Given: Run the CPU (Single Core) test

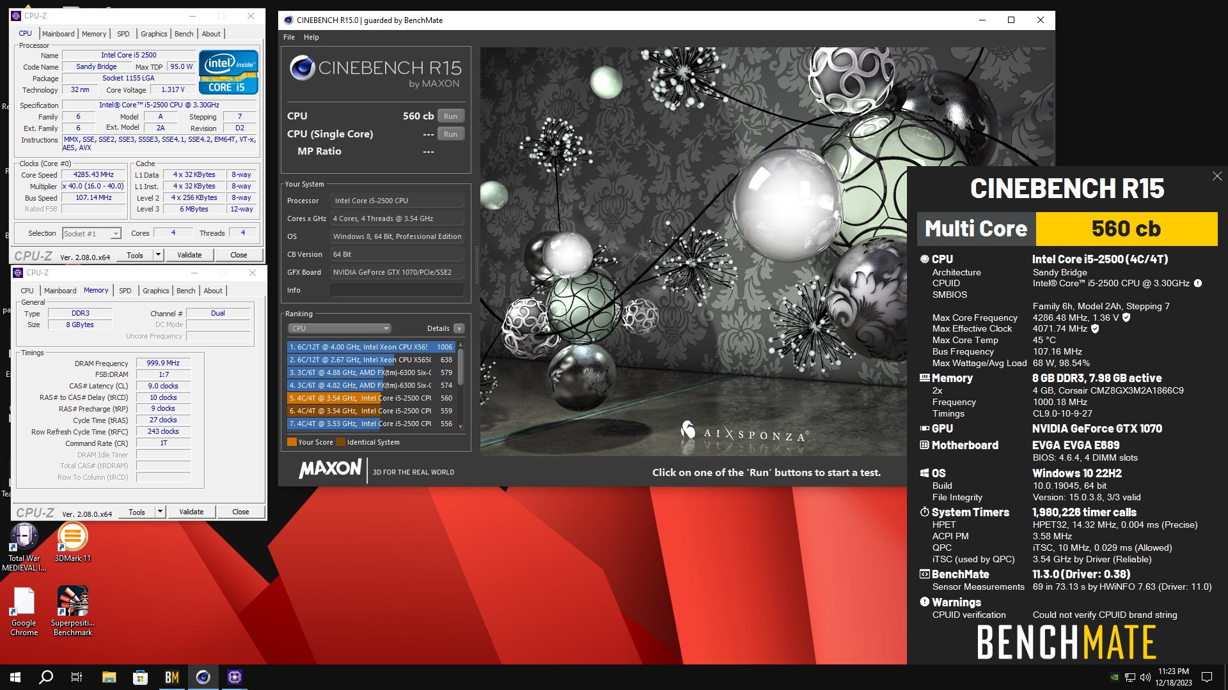Looking at the screenshot, I should (x=451, y=134).
